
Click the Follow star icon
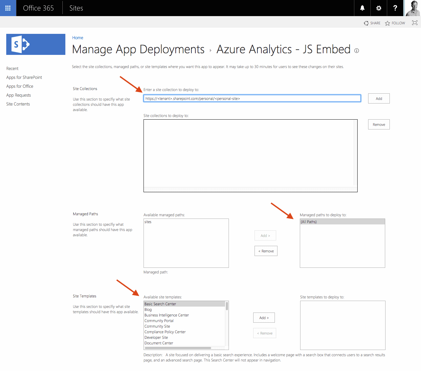pyautogui.click(x=388, y=23)
